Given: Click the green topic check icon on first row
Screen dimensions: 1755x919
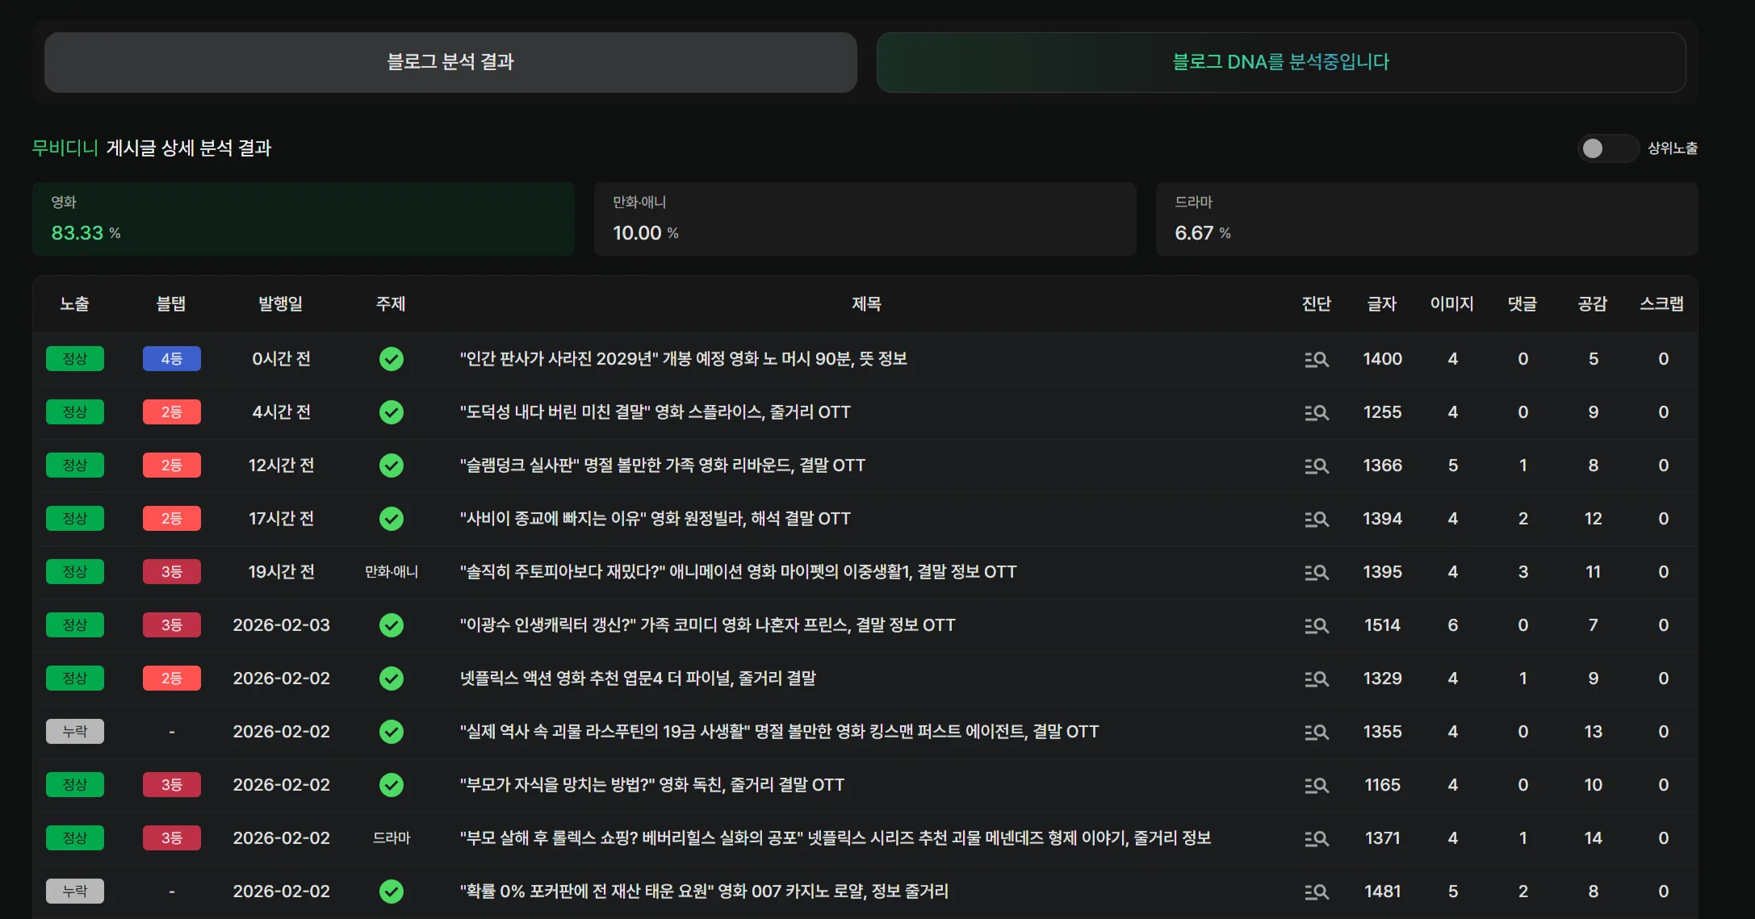Looking at the screenshot, I should 392,359.
